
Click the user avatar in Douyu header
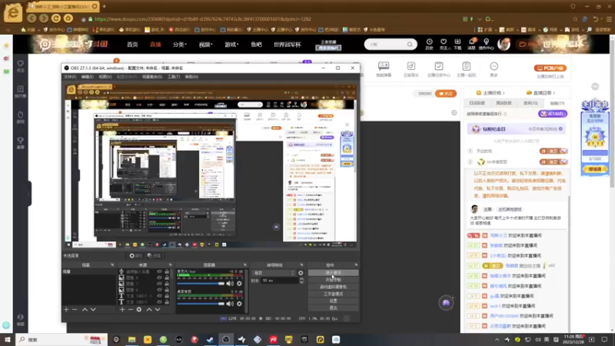click(504, 44)
